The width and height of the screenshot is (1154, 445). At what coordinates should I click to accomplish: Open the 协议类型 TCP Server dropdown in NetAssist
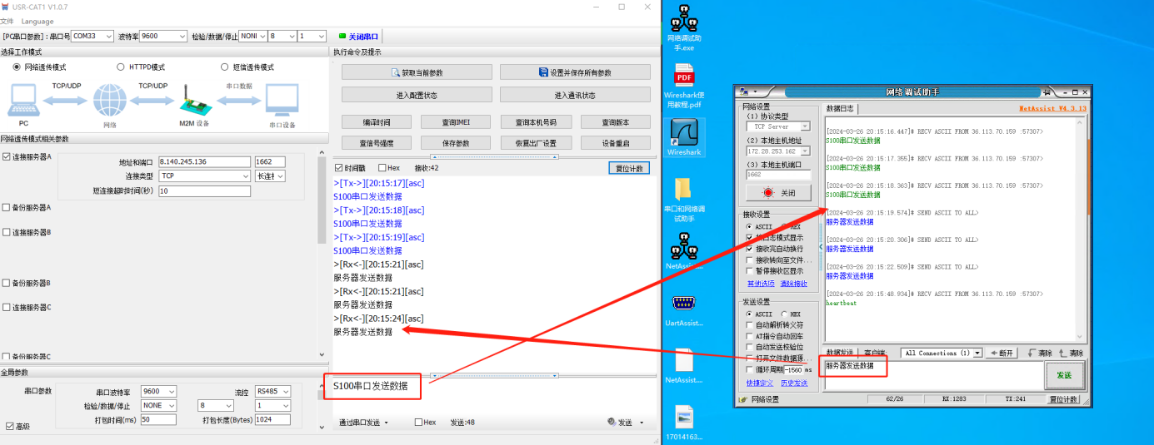(x=778, y=126)
